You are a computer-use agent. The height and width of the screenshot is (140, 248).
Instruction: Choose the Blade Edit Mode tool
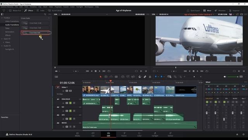(x=116, y=77)
